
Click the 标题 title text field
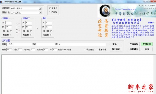coord(56,44)
